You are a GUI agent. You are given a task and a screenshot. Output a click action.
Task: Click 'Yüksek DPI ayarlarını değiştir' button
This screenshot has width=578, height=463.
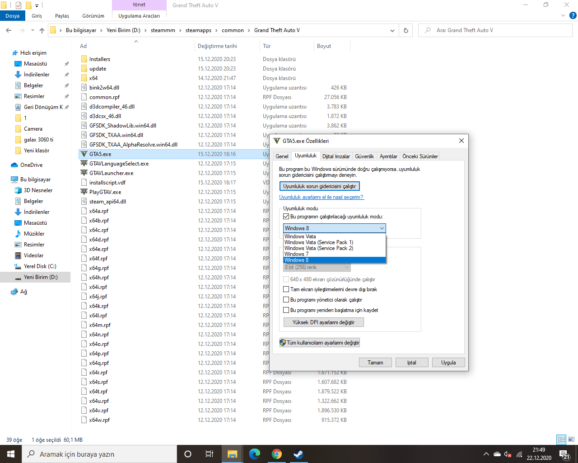click(324, 322)
